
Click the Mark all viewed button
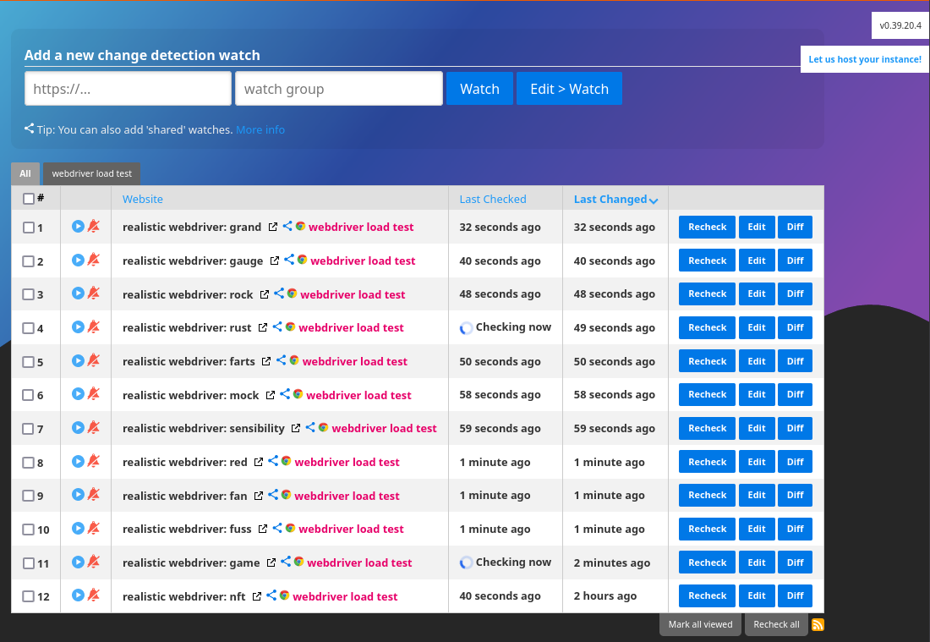click(x=700, y=624)
